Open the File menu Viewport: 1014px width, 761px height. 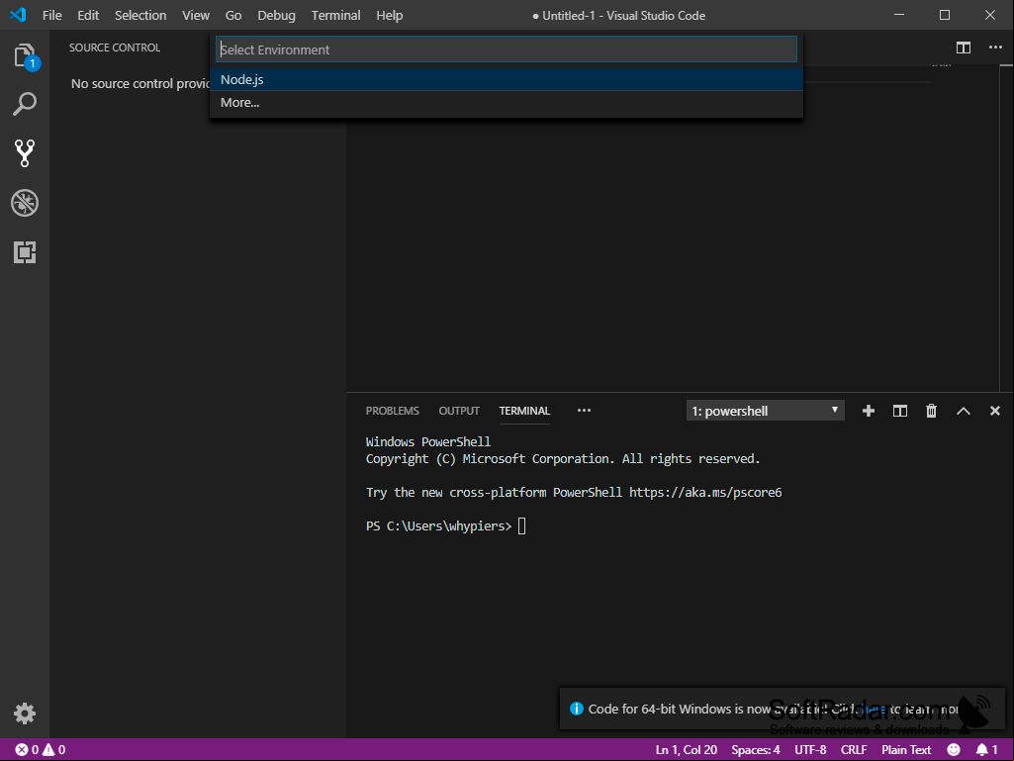[52, 15]
